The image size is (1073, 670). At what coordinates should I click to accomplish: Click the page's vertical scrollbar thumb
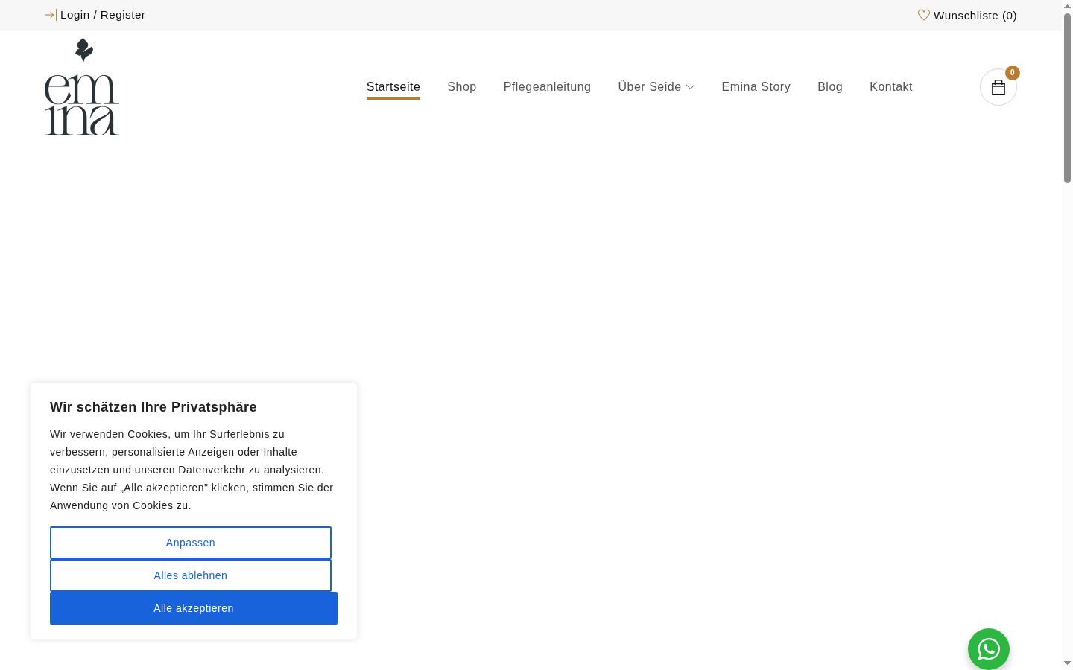(x=1067, y=97)
